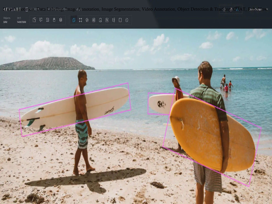Open the Projects menu in header

(x=32, y=9)
